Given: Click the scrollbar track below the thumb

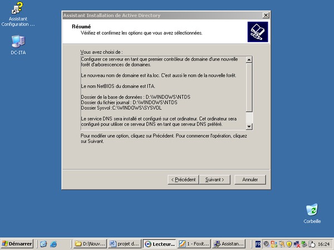Looking at the screenshot, I should click(249, 118).
